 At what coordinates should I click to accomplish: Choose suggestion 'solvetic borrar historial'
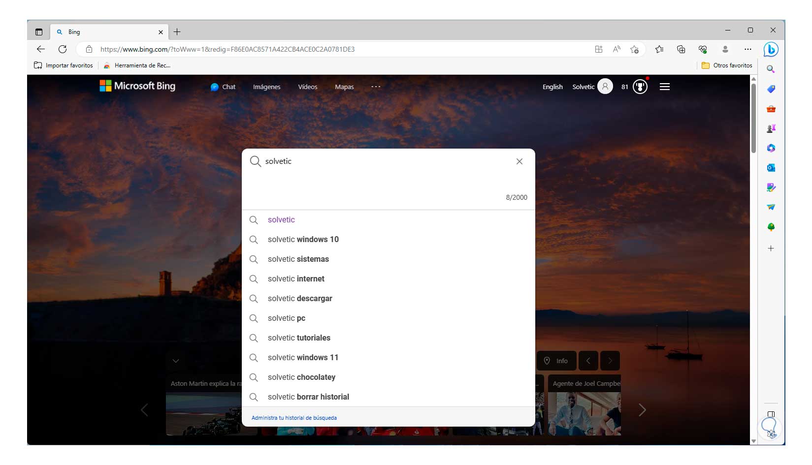coord(389,397)
